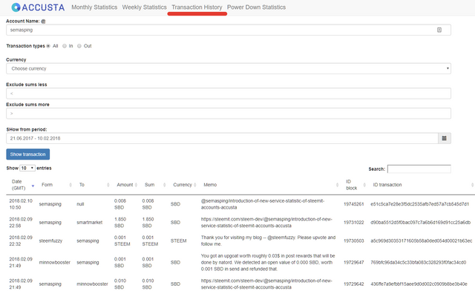Screen dimensions: 475x291
Task: Click the Show transaction button
Action: 28,154
